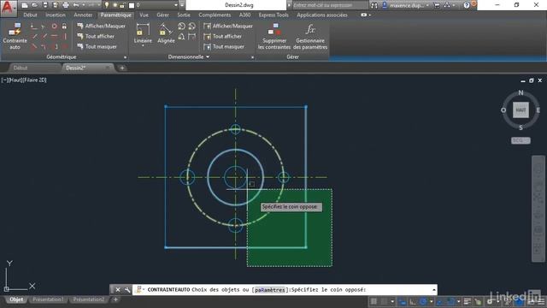Toggle polar tracking in status bar
Viewport: 547px width, 308px height.
[423, 301]
